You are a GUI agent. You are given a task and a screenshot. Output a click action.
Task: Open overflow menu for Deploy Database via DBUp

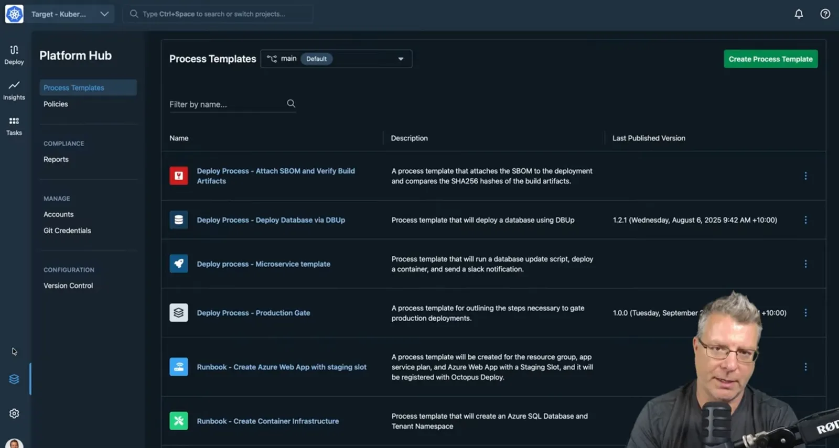(x=805, y=220)
